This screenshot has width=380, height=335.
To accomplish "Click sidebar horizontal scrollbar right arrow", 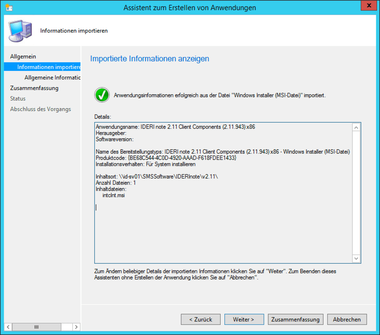I will coord(77,327).
